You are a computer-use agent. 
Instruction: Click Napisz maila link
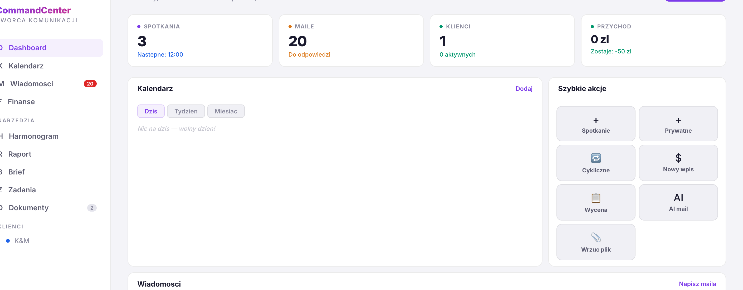pyautogui.click(x=697, y=284)
